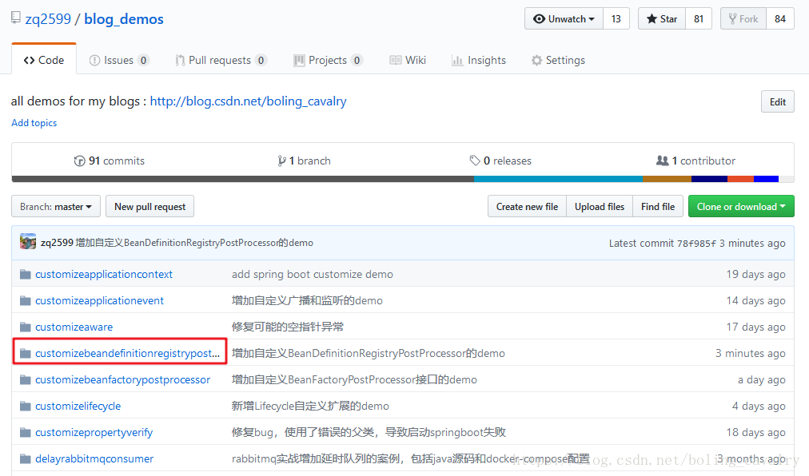Viewport: 809px width, 476px height.
Task: Open the commit message mentioning BeanFactoryPostProcessor
Action: [x=354, y=379]
